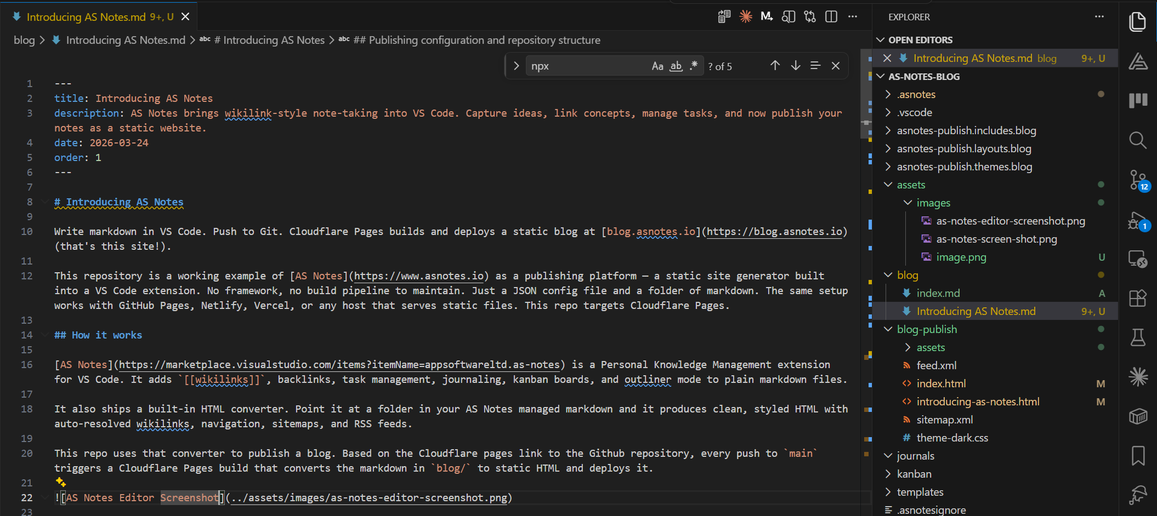Viewport: 1157px width, 516px height.
Task: Open the Markdown preview to the side
Action: [x=789, y=16]
